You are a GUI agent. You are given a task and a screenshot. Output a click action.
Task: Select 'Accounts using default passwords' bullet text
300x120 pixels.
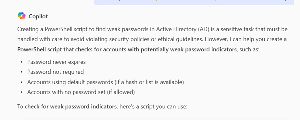click(x=70, y=82)
